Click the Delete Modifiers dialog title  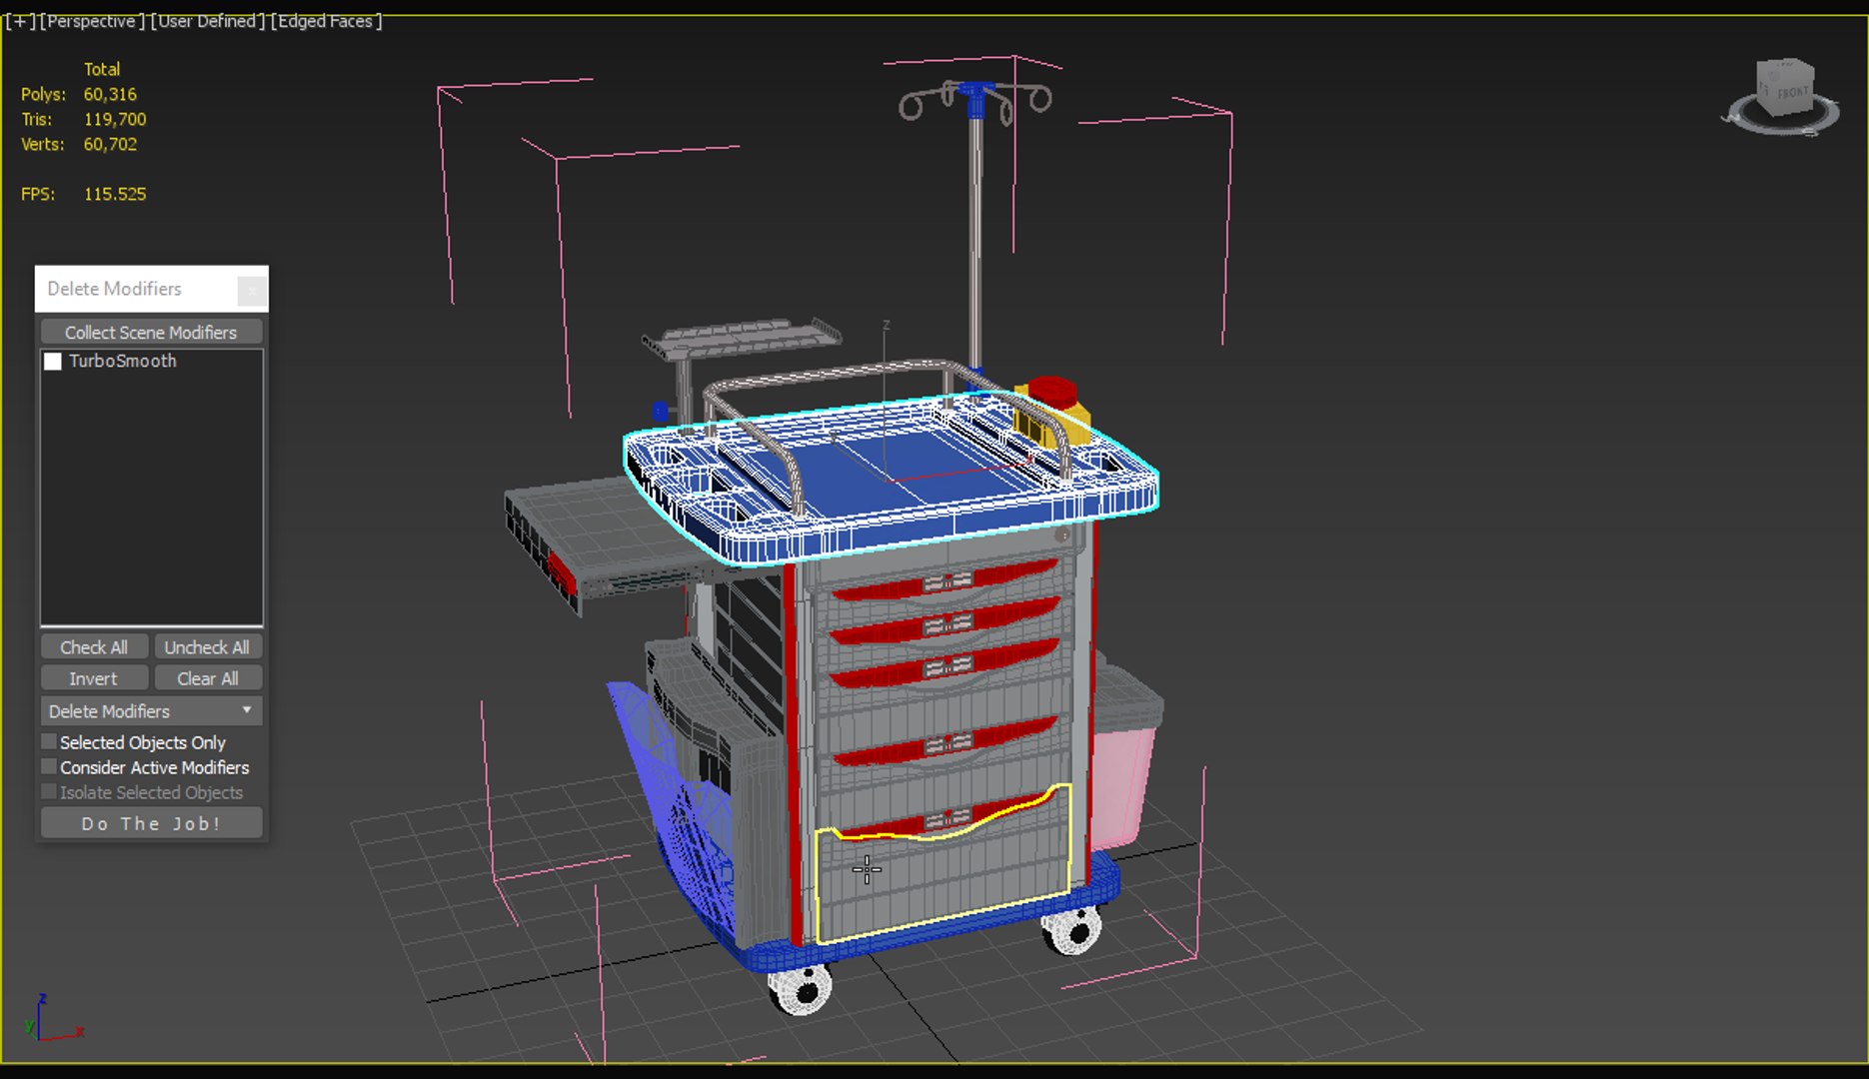coord(115,289)
